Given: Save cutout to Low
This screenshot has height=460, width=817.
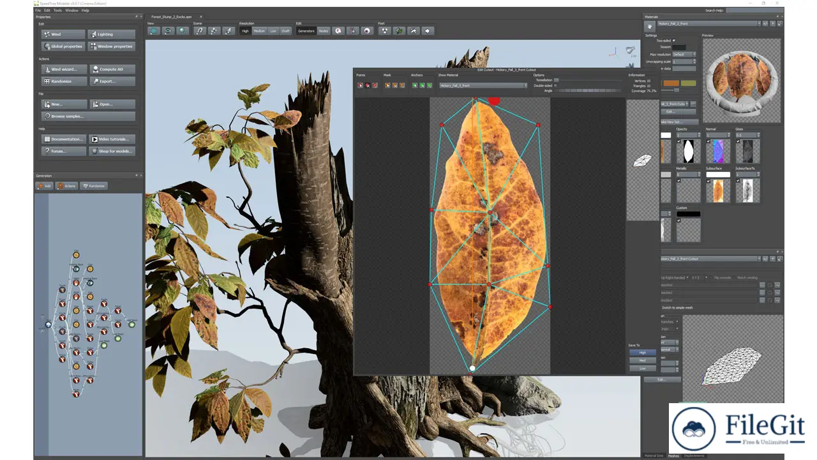Looking at the screenshot, I should pyautogui.click(x=642, y=368).
